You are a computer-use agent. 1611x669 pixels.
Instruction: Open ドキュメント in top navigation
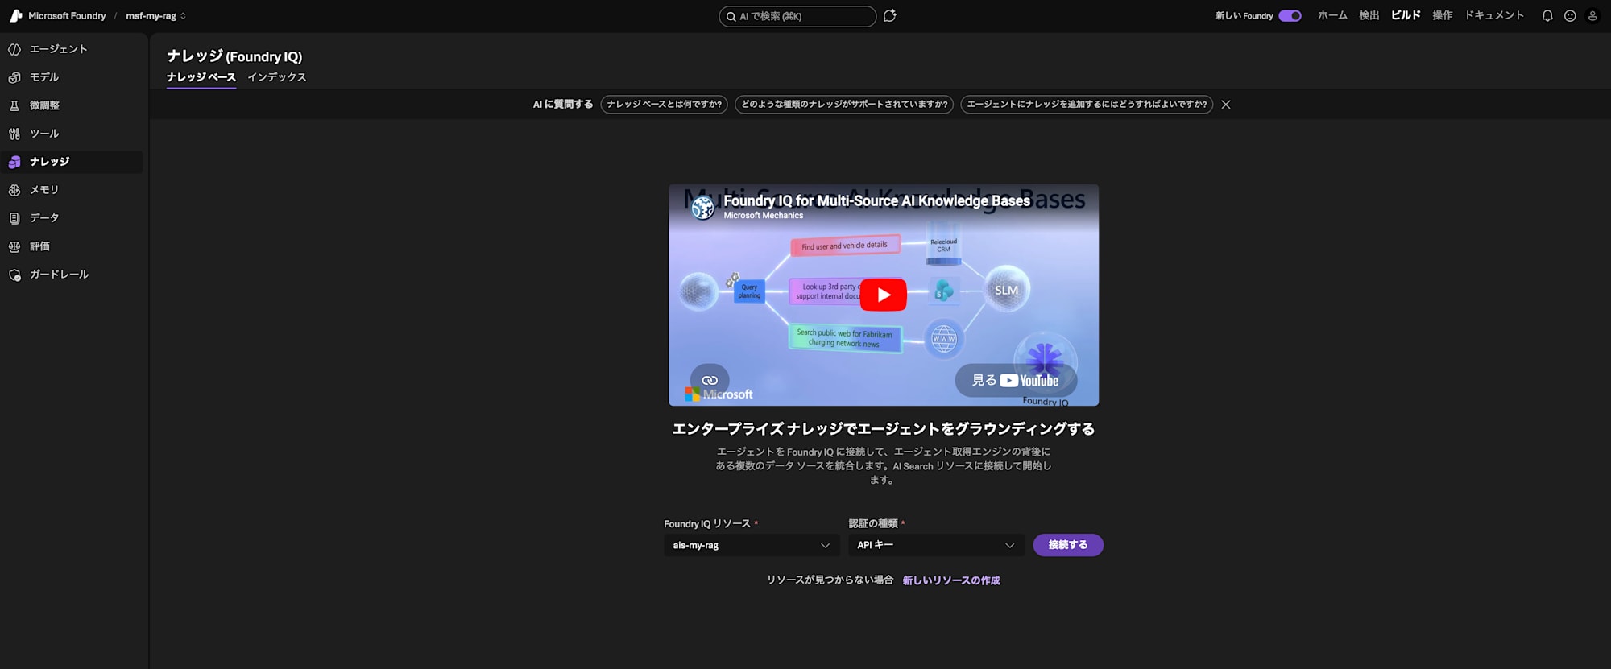click(1494, 16)
